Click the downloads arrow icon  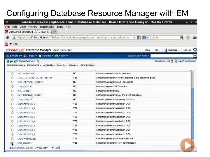[x=188, y=38]
